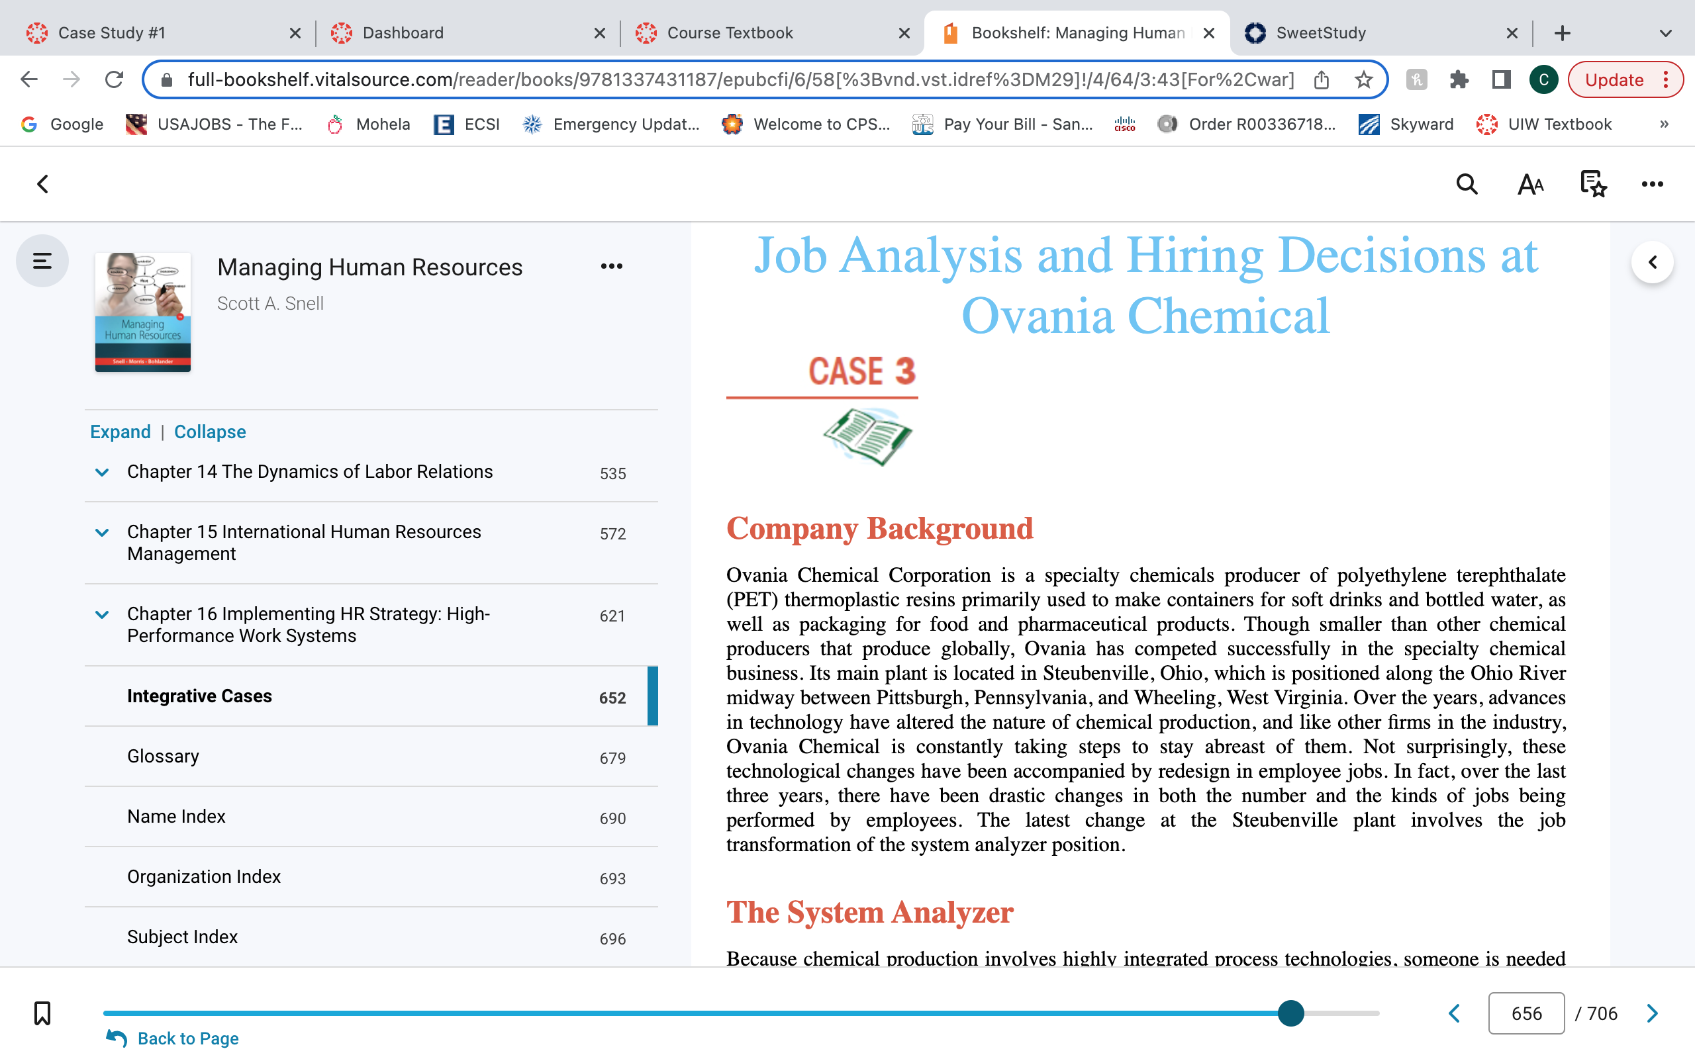
Task: Go to the next page arrow
Action: click(1652, 1013)
